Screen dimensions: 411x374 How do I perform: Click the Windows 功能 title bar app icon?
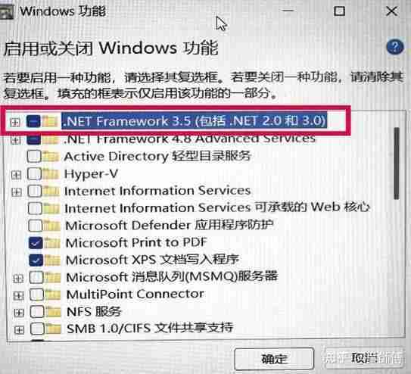pyautogui.click(x=6, y=12)
